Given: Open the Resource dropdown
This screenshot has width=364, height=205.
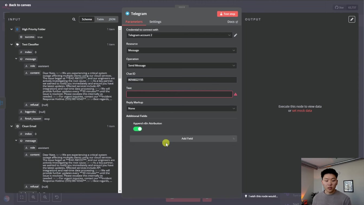Looking at the screenshot, I should [181, 50].
